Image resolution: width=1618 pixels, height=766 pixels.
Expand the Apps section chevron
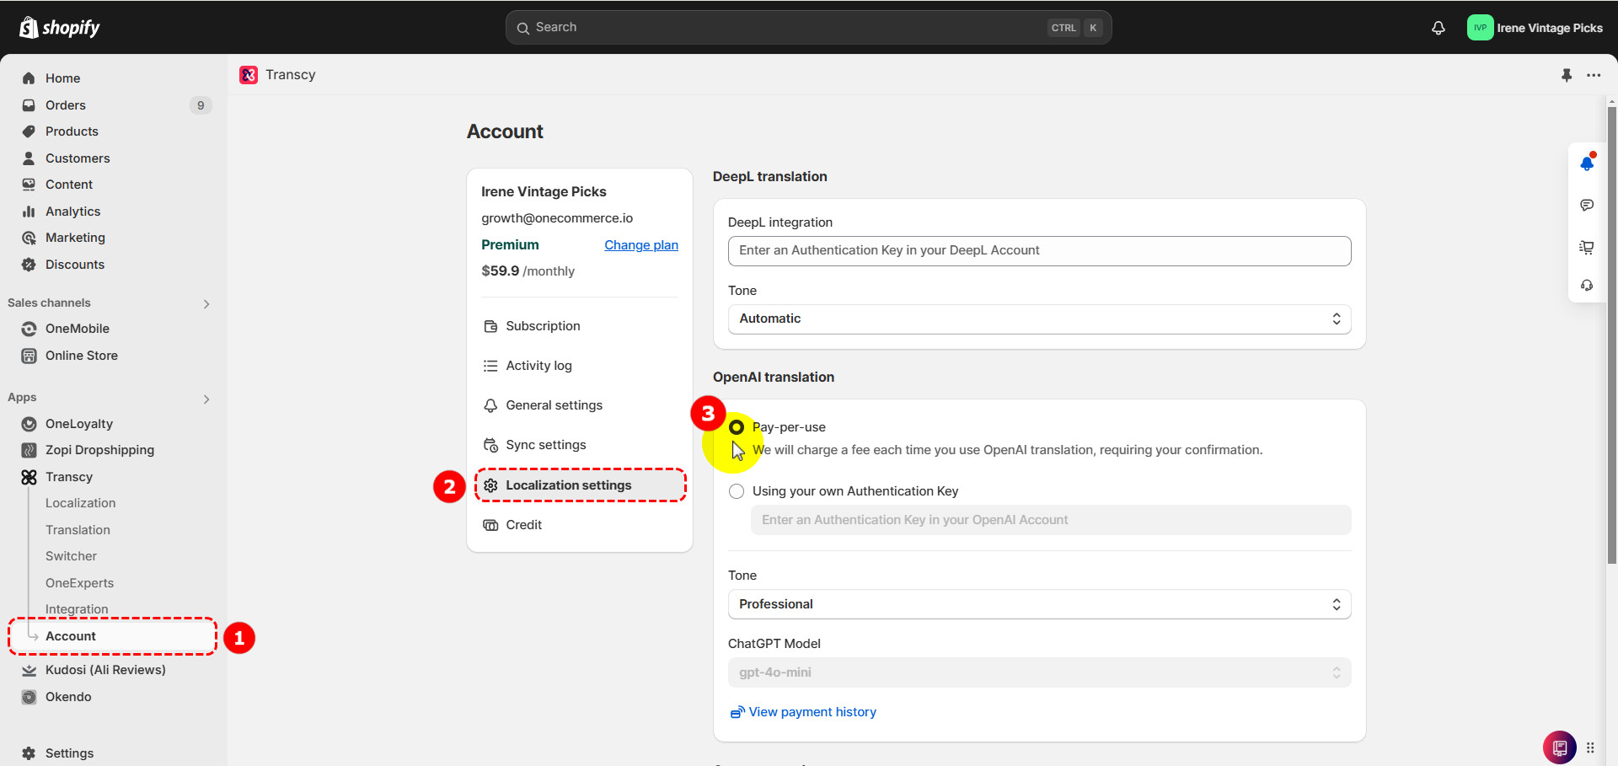pyautogui.click(x=206, y=399)
